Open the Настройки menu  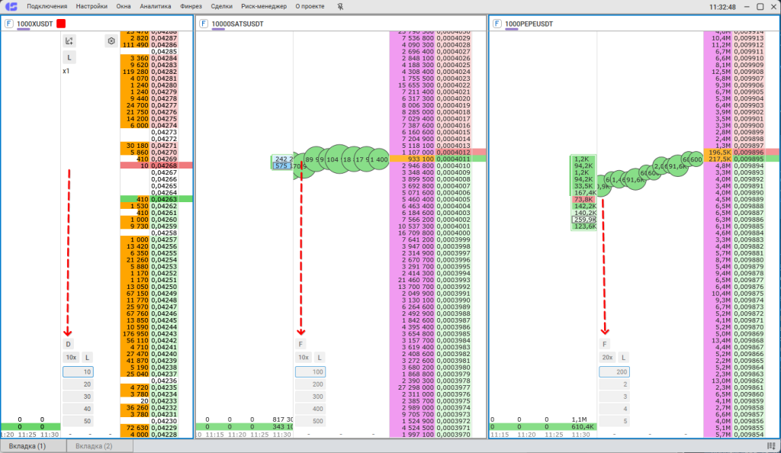pos(92,6)
